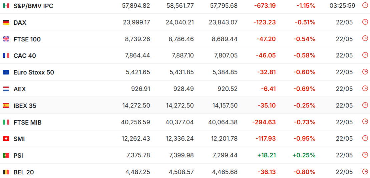Open the AEX index page
Screen dimensions: 370x178
[20, 89]
